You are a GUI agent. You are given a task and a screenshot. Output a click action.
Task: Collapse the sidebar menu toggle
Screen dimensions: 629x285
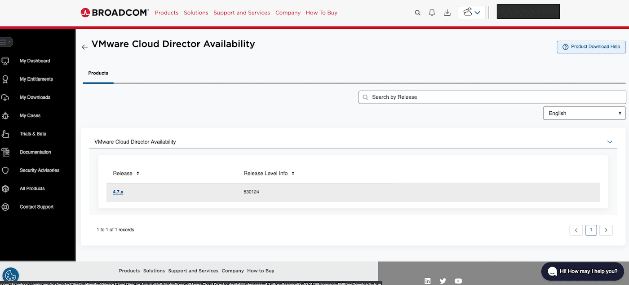(x=6, y=42)
